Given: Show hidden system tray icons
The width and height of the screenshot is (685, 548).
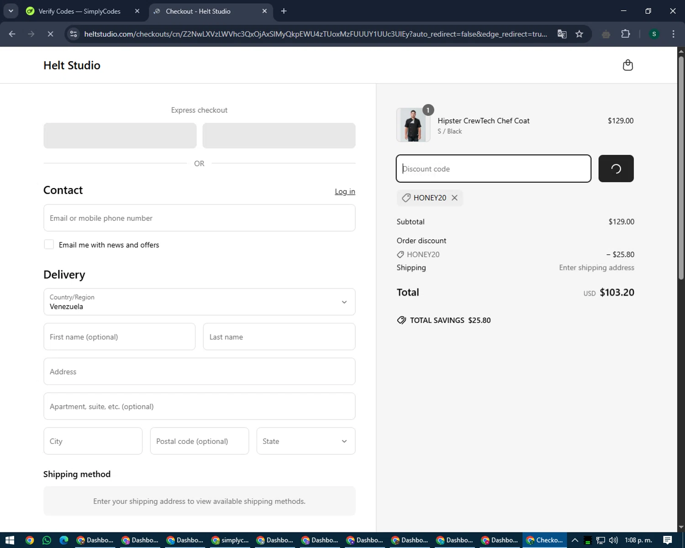Looking at the screenshot, I should pos(575,540).
